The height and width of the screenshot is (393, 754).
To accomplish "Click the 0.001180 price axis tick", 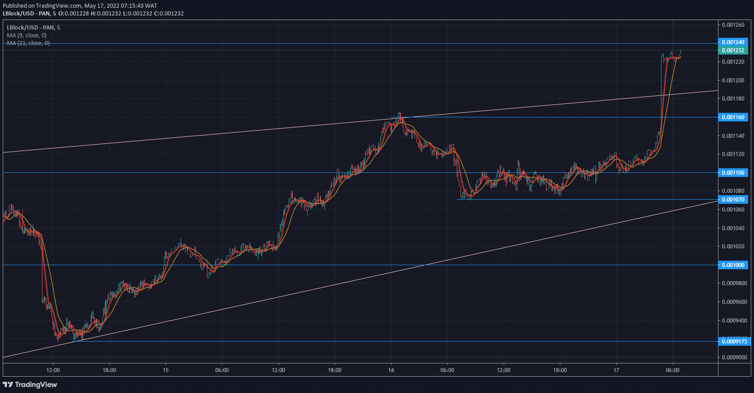I will coord(733,99).
